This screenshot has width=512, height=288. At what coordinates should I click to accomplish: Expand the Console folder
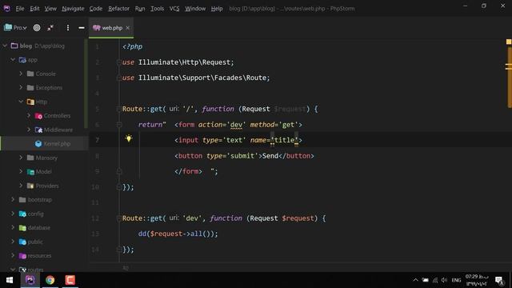click(x=21, y=74)
